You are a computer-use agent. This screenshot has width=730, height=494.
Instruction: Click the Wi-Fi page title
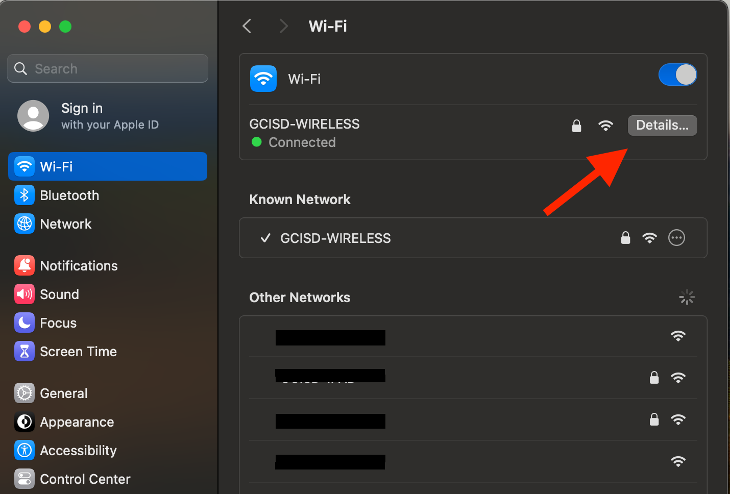(x=328, y=26)
